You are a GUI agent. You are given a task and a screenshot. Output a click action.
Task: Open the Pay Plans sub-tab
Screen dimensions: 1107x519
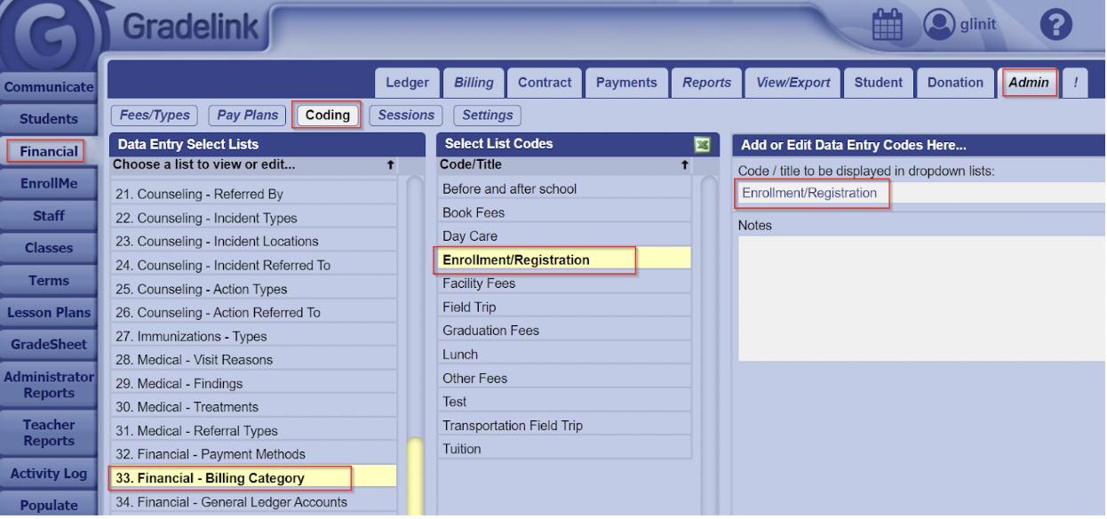(247, 115)
